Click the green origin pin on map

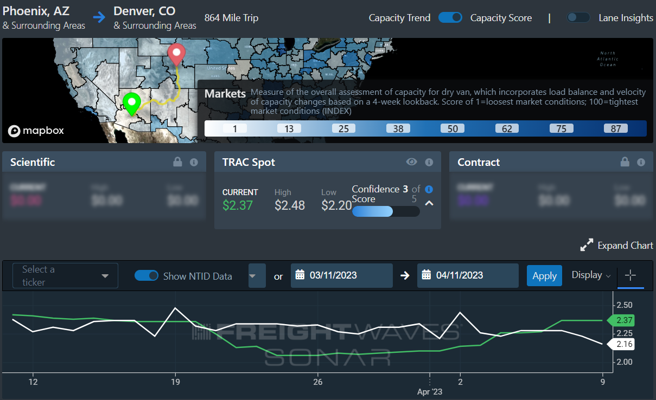click(x=131, y=104)
